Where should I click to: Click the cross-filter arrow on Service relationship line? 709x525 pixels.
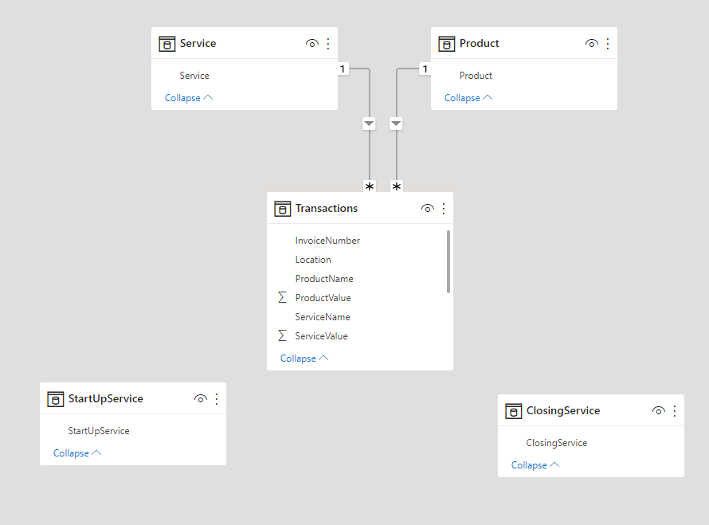pyautogui.click(x=369, y=123)
